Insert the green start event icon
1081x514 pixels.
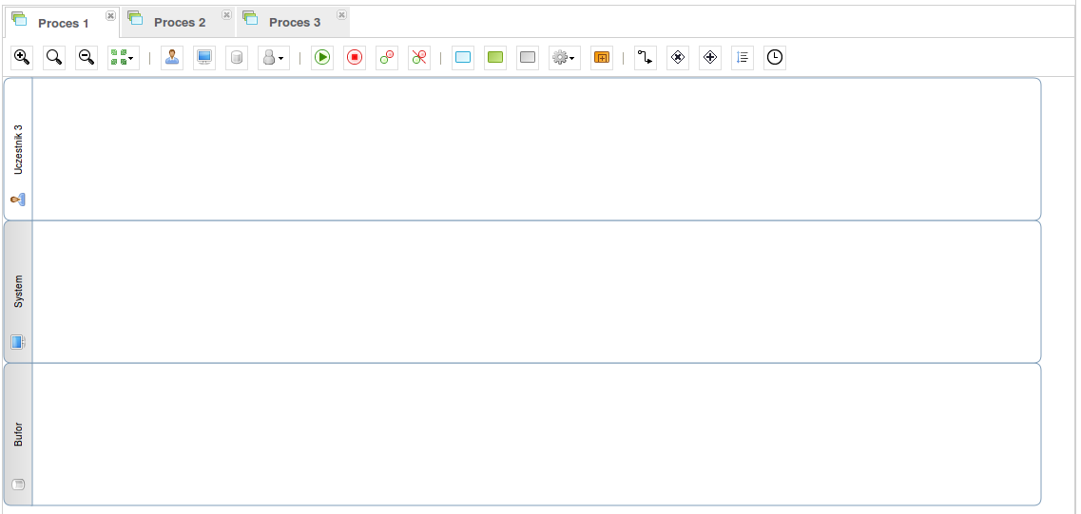322,58
